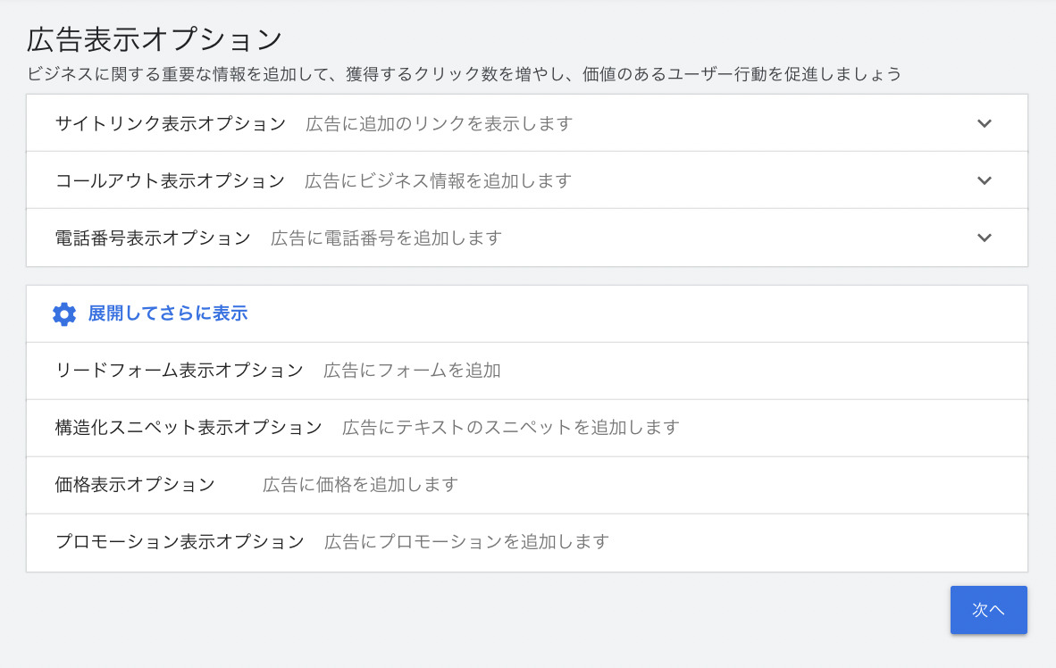Expand the コールアウト表示オプション section

[527, 180]
